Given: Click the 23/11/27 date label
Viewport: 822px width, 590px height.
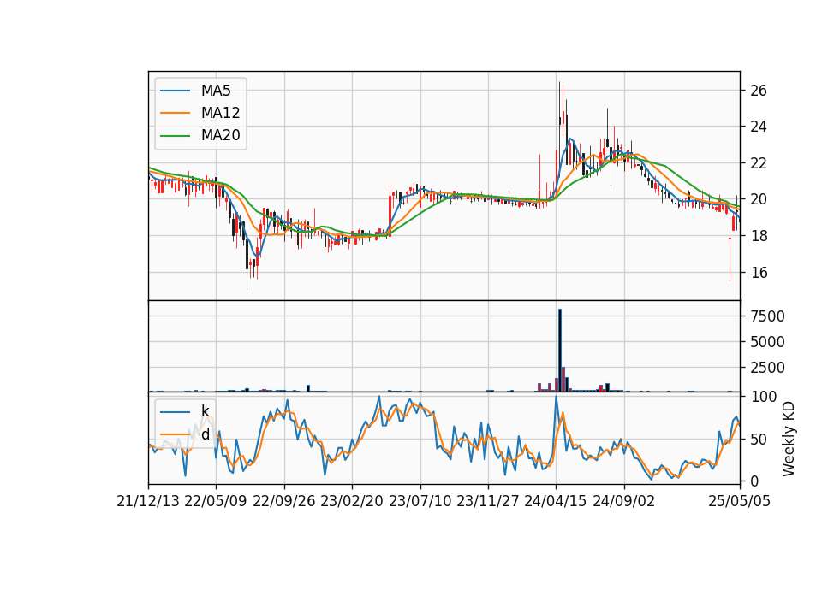Looking at the screenshot, I should [x=488, y=502].
